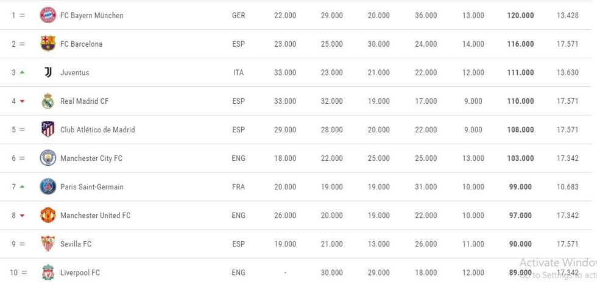597x286 pixels.
Task: Click the Liverpool FC crest
Action: 48,272
